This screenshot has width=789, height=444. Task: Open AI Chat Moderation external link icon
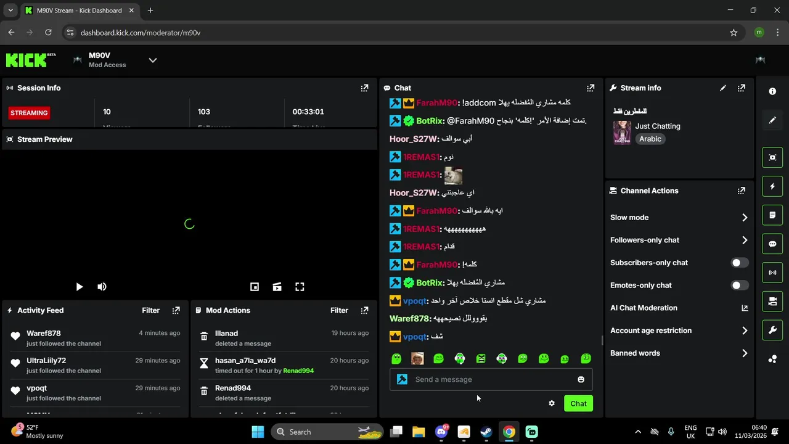coord(744,308)
